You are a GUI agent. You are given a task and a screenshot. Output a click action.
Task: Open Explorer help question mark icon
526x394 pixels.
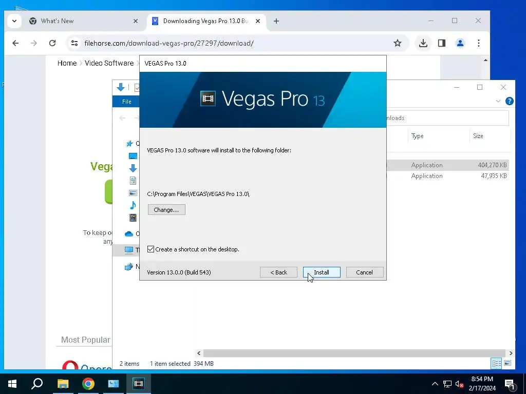(x=509, y=101)
